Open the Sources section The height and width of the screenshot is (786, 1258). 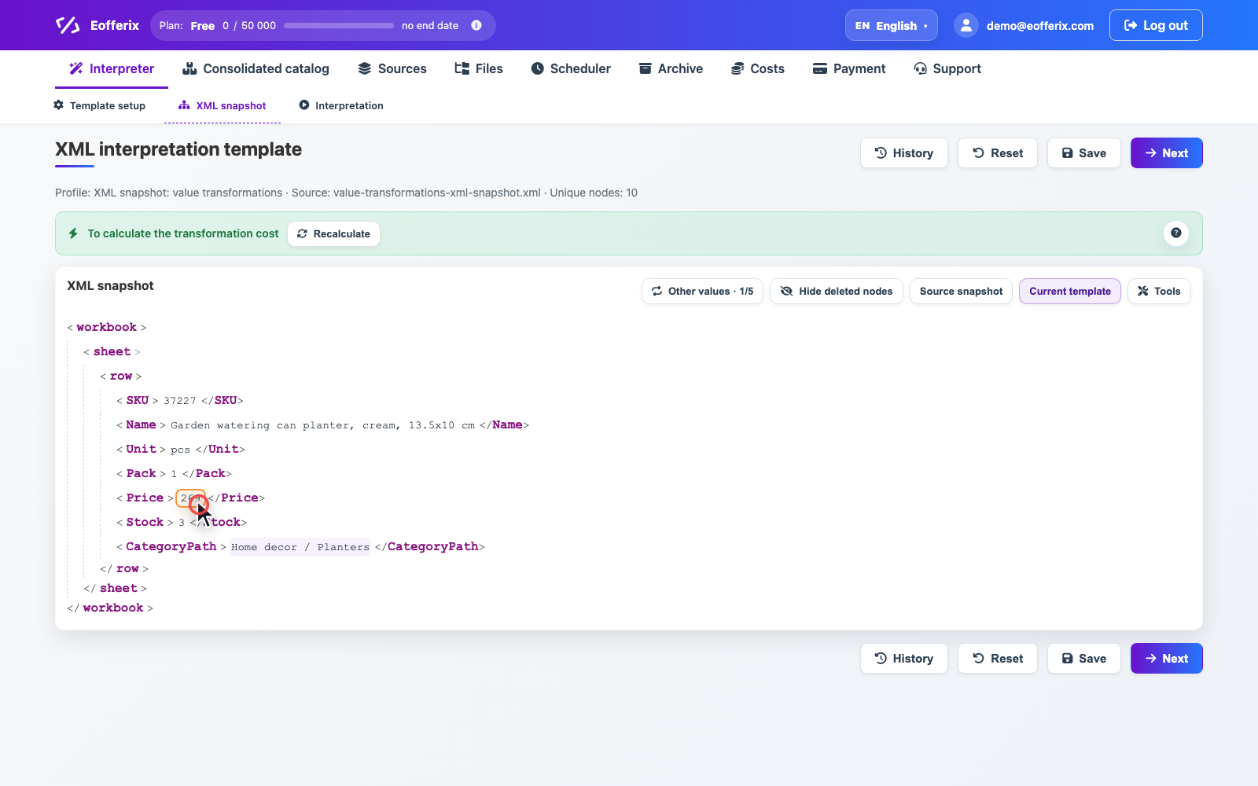pos(392,68)
